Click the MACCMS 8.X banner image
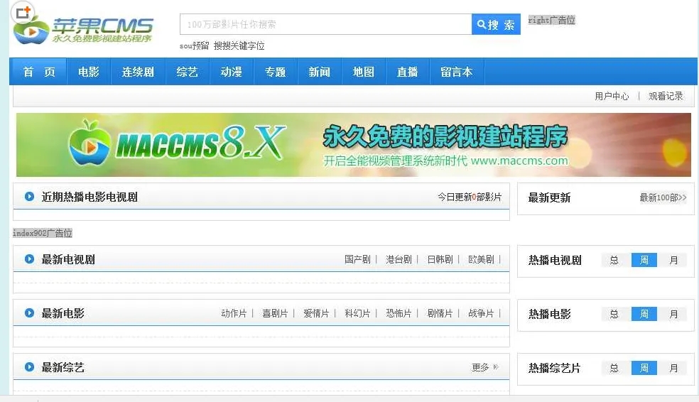Image resolution: width=699 pixels, height=402 pixels. (x=353, y=145)
